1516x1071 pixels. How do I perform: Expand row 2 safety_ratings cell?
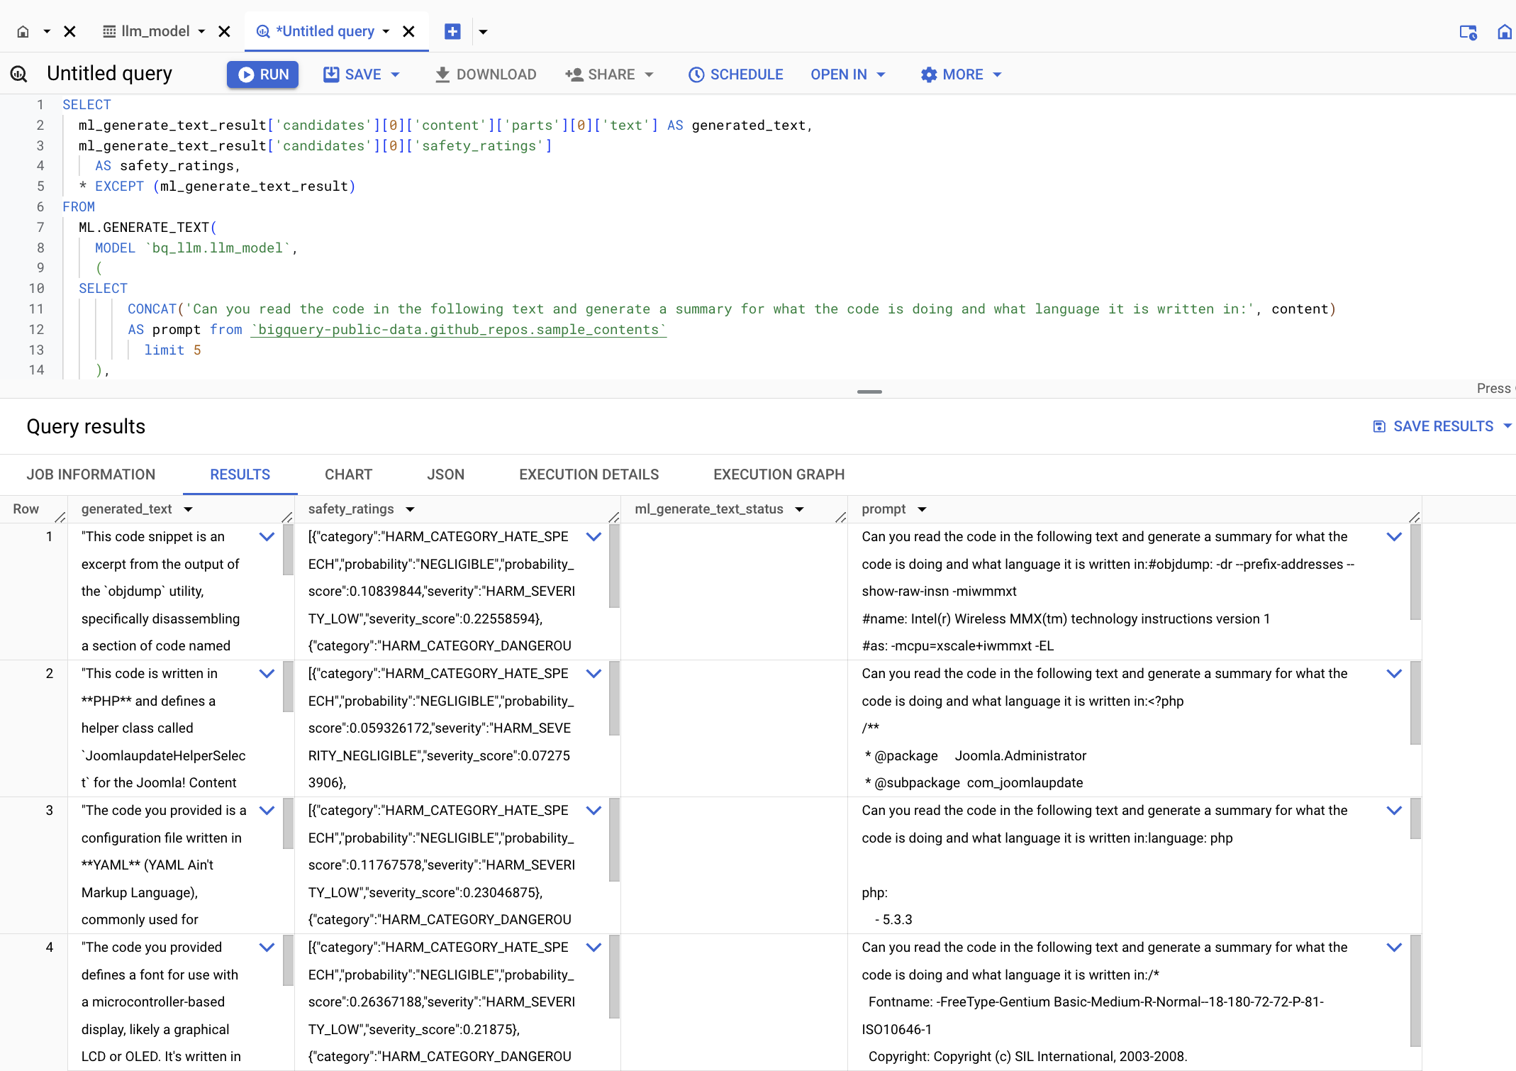point(593,674)
